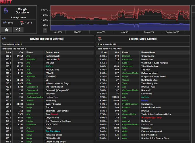
Task: Click the request basket icon beside 900 c
Action: click(x=4, y=23)
